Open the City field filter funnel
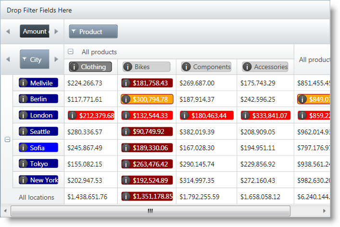 tap(25, 60)
